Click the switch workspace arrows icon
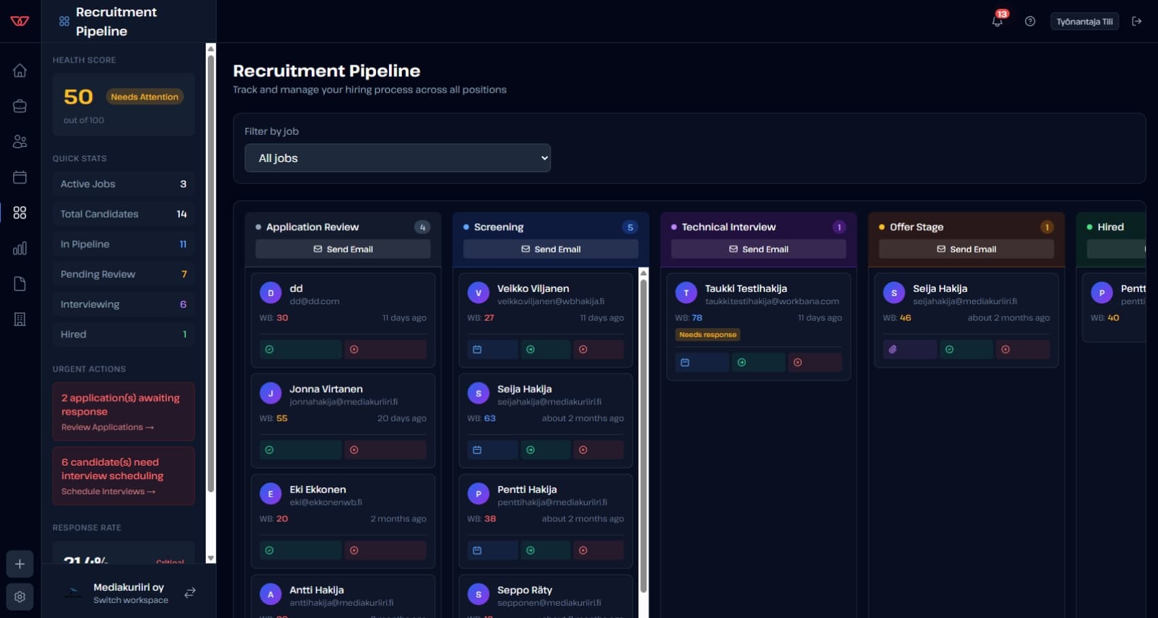This screenshot has height=618, width=1158. (x=190, y=593)
